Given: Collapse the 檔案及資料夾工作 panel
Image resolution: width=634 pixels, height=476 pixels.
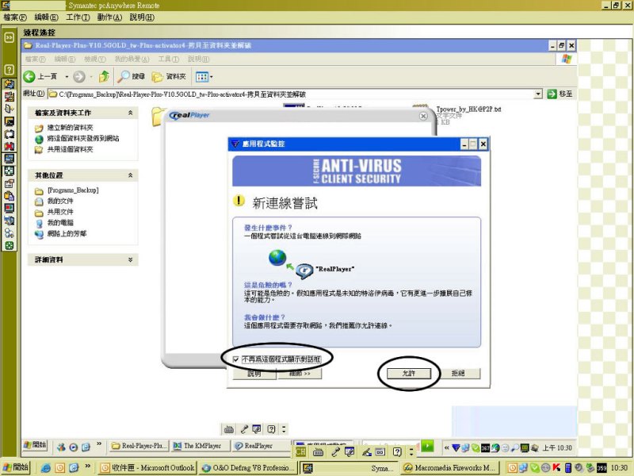Looking at the screenshot, I should (x=130, y=113).
